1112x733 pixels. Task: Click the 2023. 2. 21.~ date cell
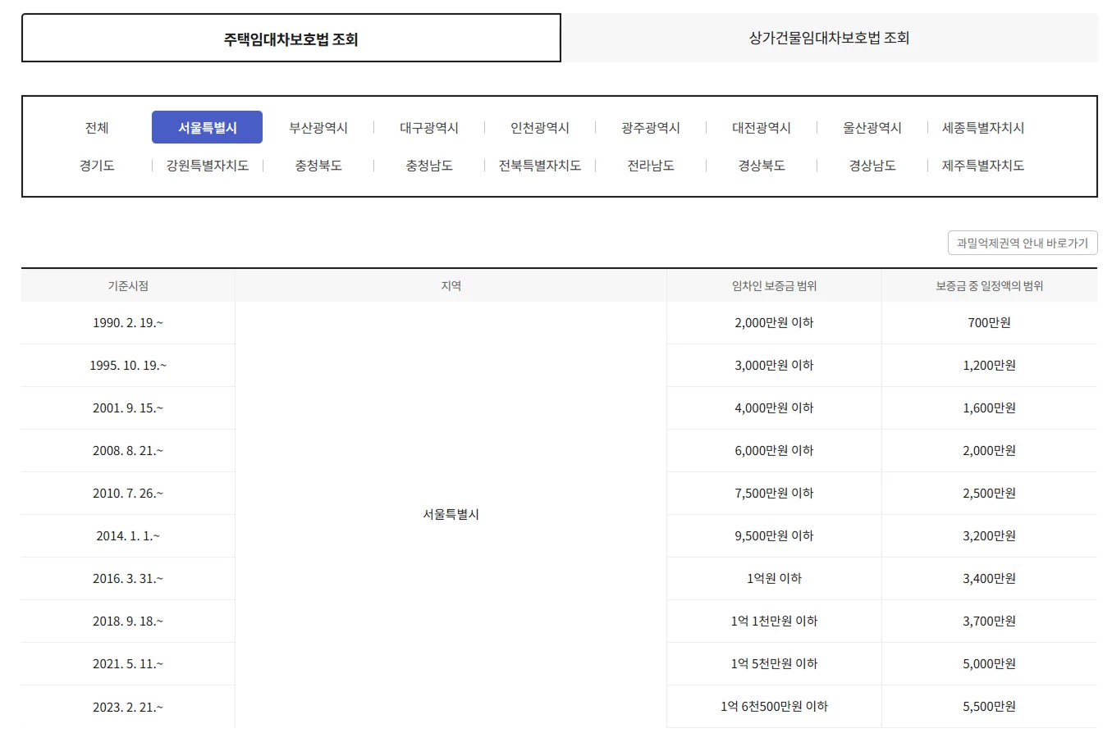(x=128, y=707)
